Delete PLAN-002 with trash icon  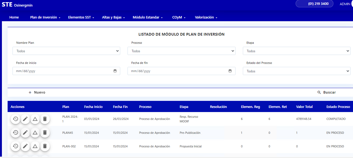(45, 146)
